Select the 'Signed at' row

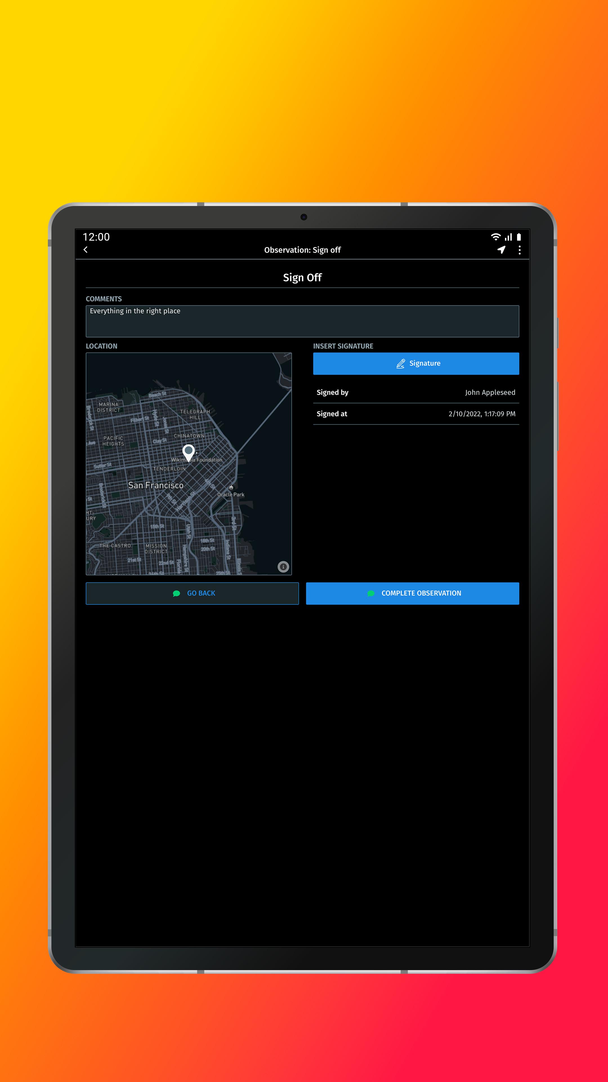[x=416, y=414]
